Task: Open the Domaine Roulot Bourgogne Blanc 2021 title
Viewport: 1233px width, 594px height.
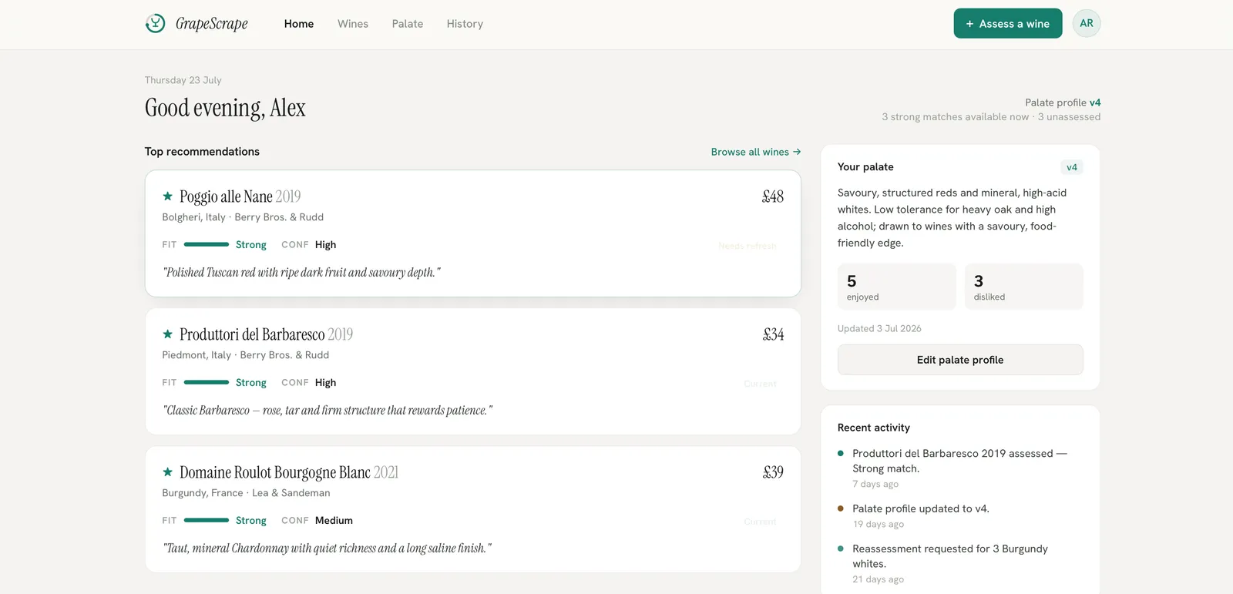Action: (x=289, y=472)
